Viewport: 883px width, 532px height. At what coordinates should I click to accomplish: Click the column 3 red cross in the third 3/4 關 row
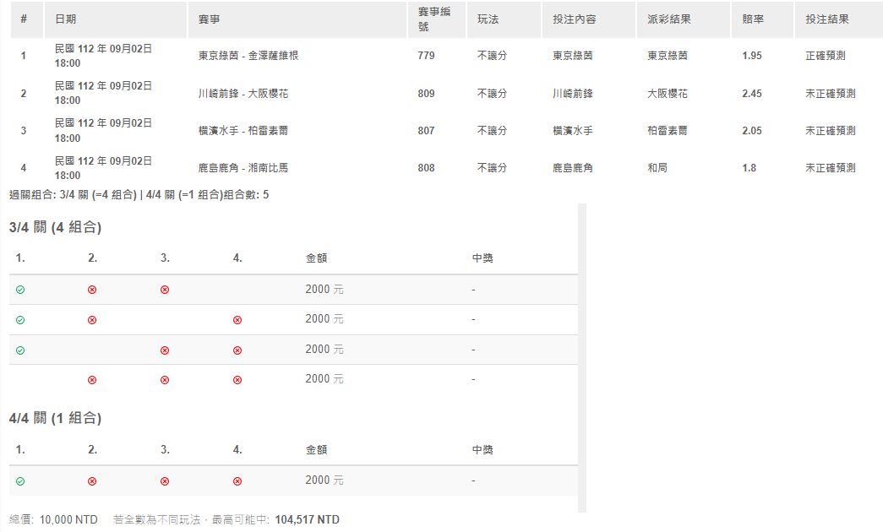tap(165, 350)
